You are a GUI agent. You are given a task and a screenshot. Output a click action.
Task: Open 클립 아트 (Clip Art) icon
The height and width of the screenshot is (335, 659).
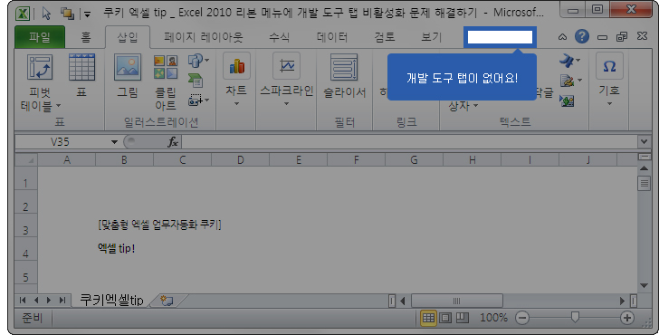coord(166,67)
